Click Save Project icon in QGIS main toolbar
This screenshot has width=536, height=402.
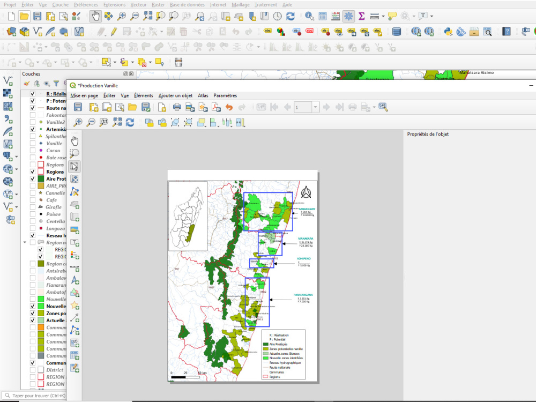[38, 16]
